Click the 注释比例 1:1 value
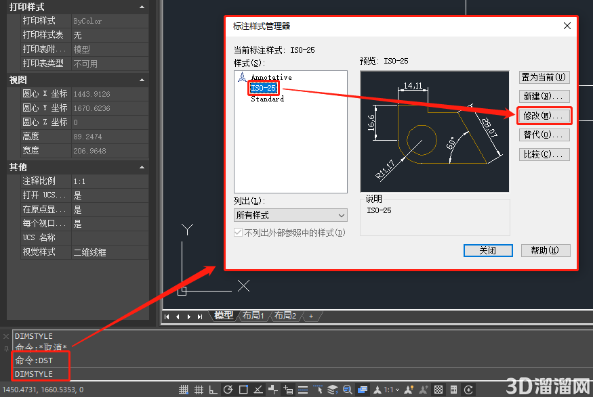This screenshot has width=593, height=397. pos(110,181)
